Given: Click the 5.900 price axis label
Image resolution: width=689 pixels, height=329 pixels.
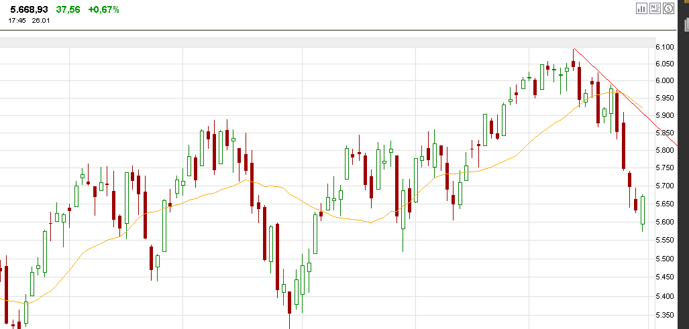Looking at the screenshot, I should [664, 115].
